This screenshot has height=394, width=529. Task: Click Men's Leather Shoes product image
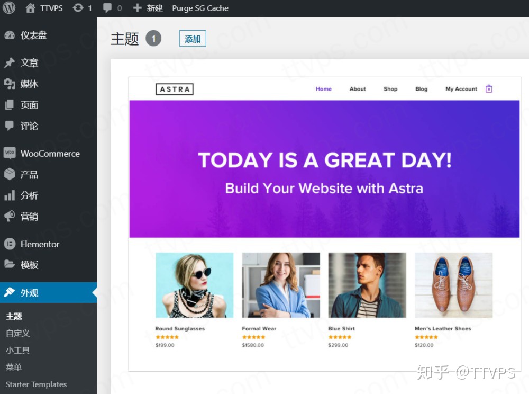pos(453,285)
